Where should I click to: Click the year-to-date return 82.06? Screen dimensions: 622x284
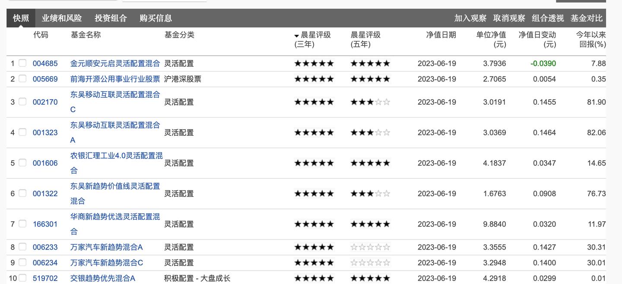click(597, 133)
